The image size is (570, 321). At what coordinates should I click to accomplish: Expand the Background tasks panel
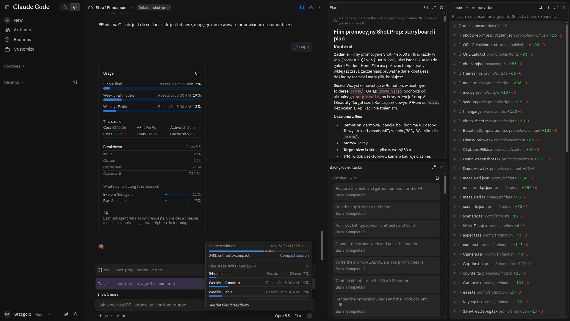coord(434,167)
